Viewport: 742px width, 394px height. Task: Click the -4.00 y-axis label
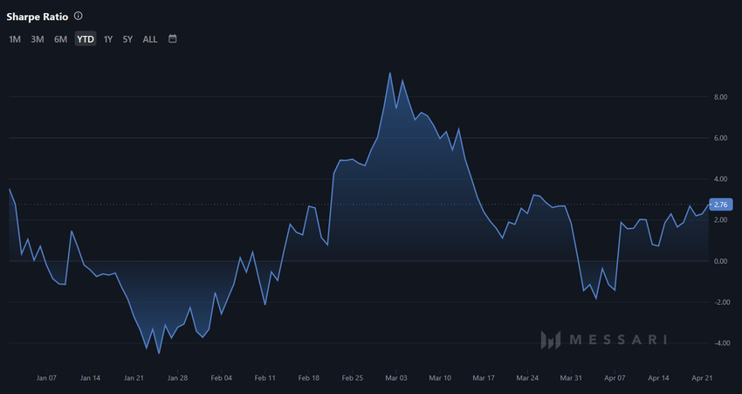coord(720,343)
